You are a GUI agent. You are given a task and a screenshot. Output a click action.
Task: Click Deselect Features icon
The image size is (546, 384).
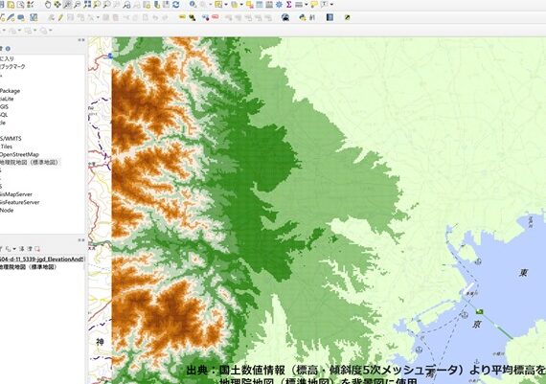tap(250, 5)
